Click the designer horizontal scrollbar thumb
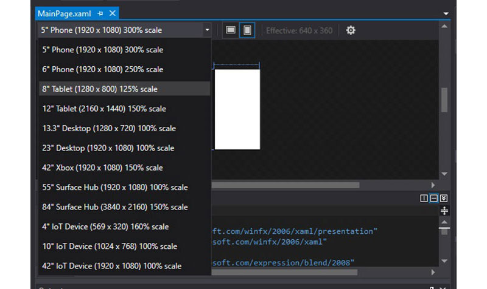 (286, 185)
